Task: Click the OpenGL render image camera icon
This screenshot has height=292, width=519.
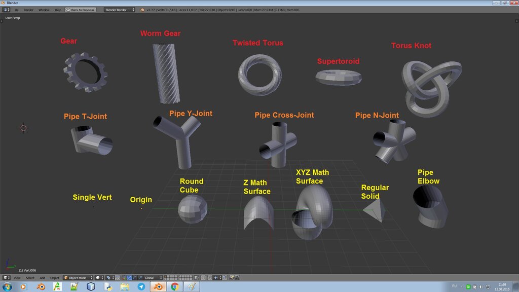Action: [231, 278]
